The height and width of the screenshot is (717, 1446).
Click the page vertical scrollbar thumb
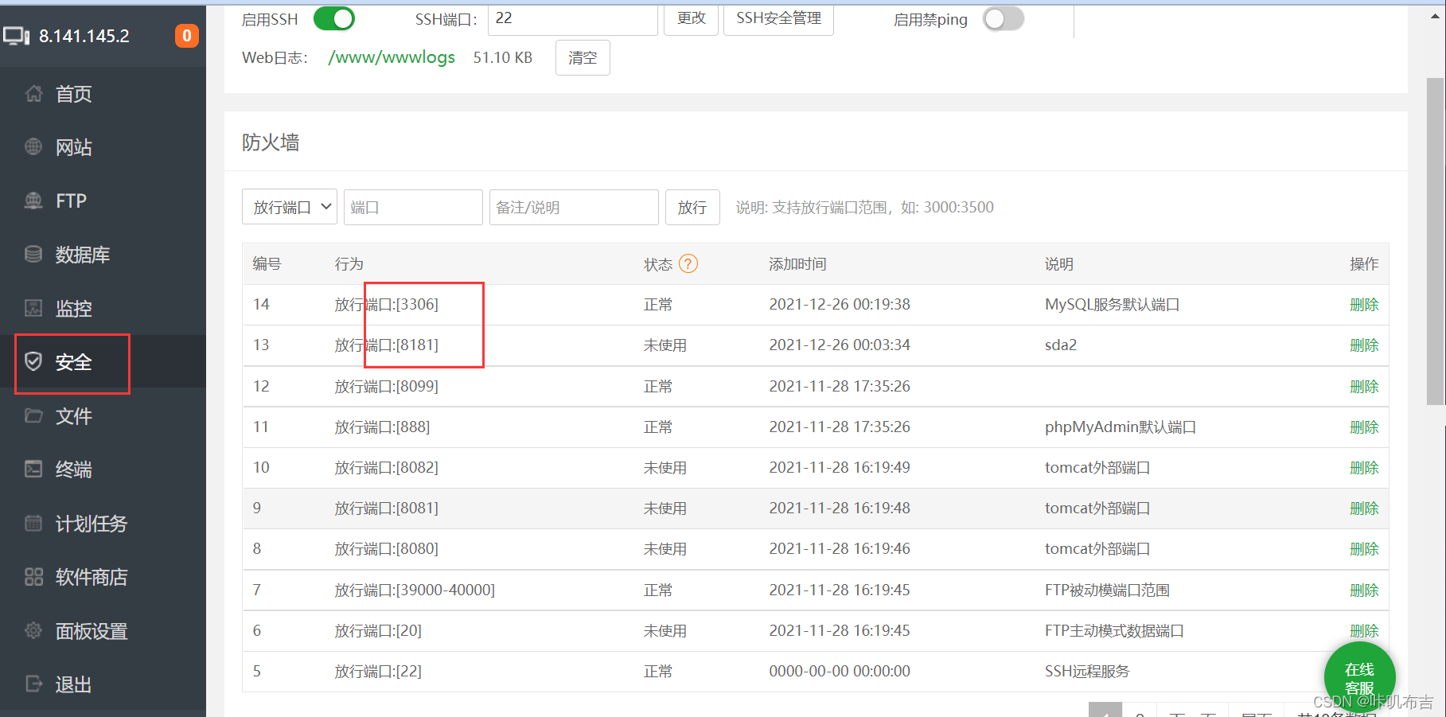pyautogui.click(x=1435, y=241)
